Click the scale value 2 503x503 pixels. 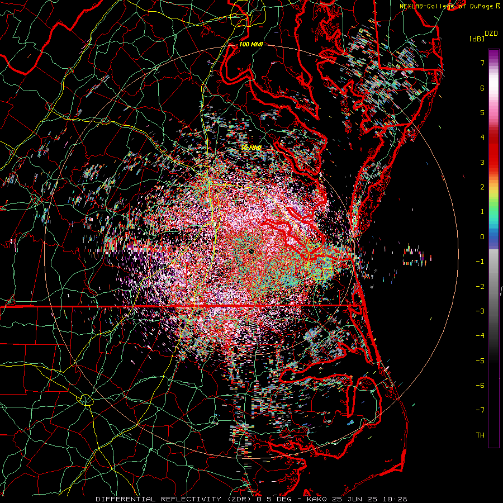click(x=482, y=187)
